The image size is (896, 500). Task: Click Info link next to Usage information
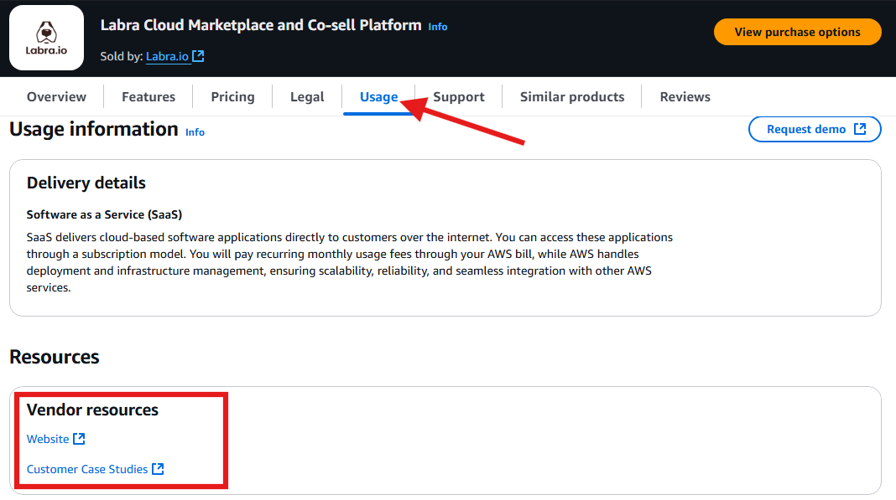pos(195,132)
